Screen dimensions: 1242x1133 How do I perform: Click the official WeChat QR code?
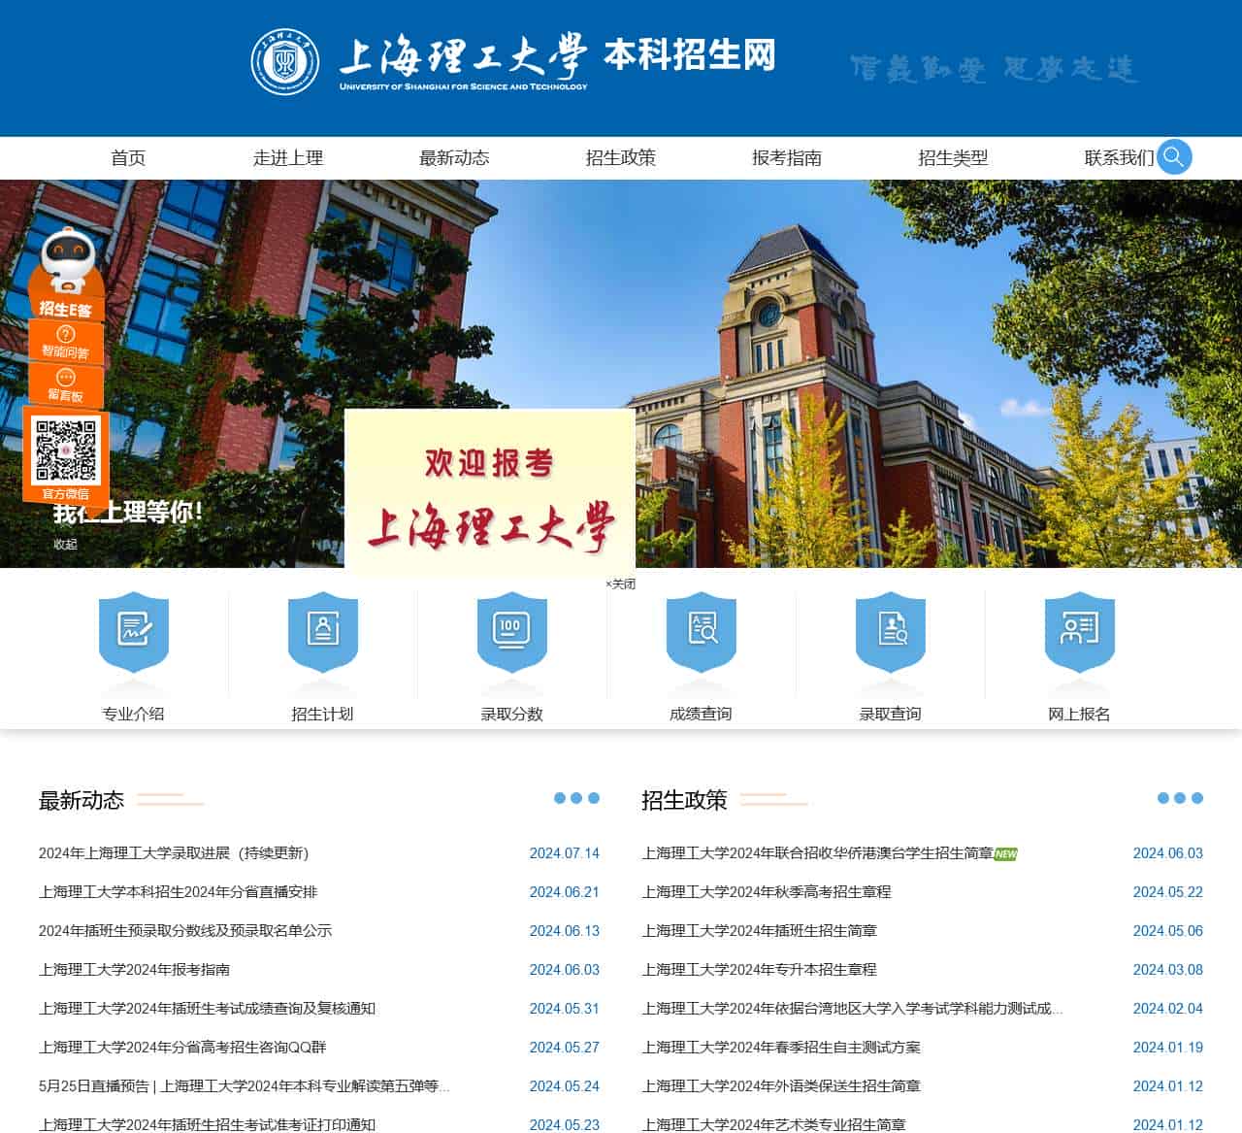(x=66, y=450)
